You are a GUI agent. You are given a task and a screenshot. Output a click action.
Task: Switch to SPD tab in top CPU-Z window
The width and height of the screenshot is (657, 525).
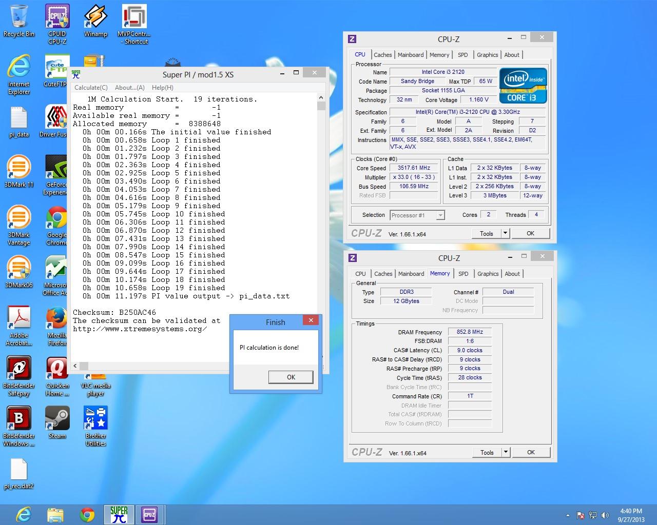[x=463, y=55]
